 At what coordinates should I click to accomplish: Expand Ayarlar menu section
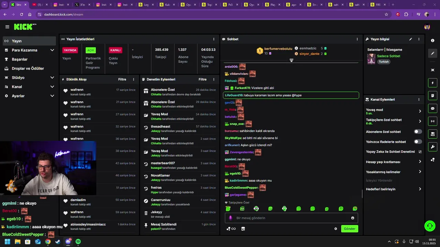click(52, 96)
